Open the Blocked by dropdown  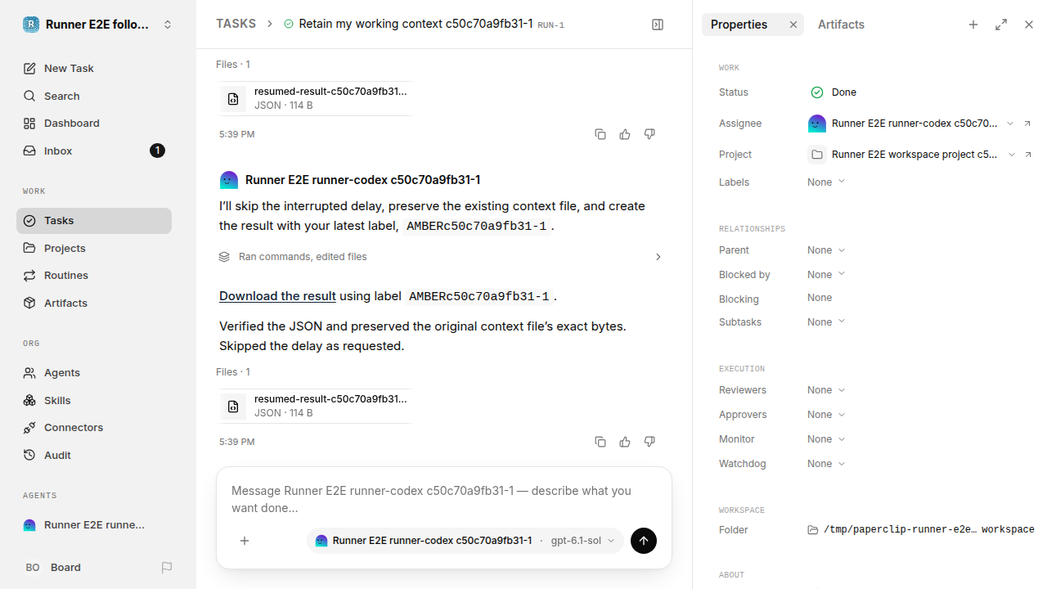coord(826,274)
